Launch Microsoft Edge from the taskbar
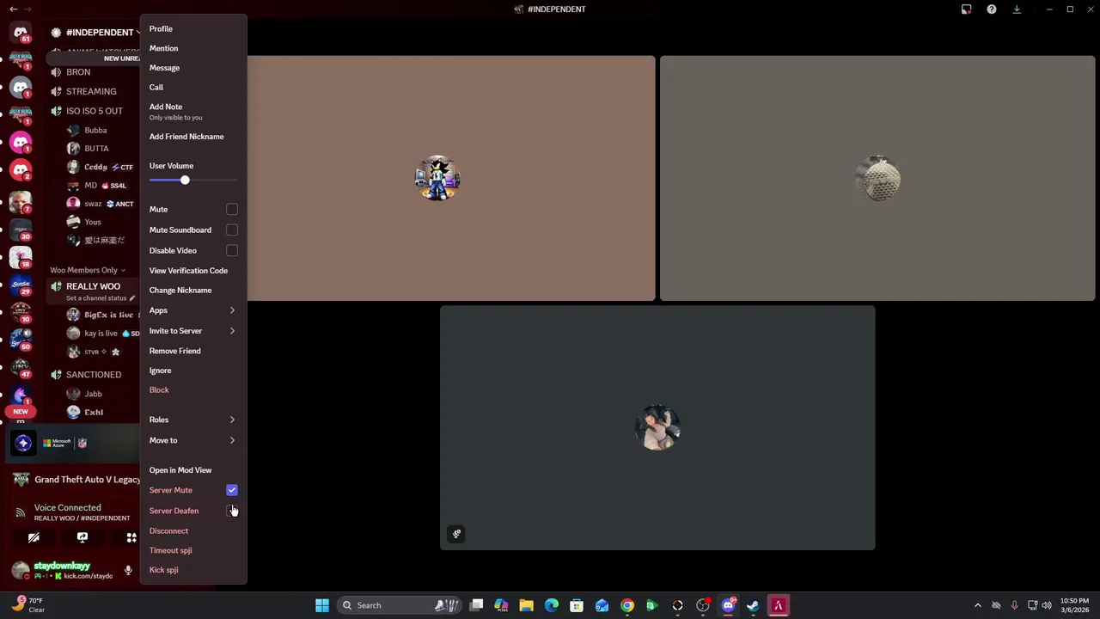The image size is (1100, 619). point(552,605)
